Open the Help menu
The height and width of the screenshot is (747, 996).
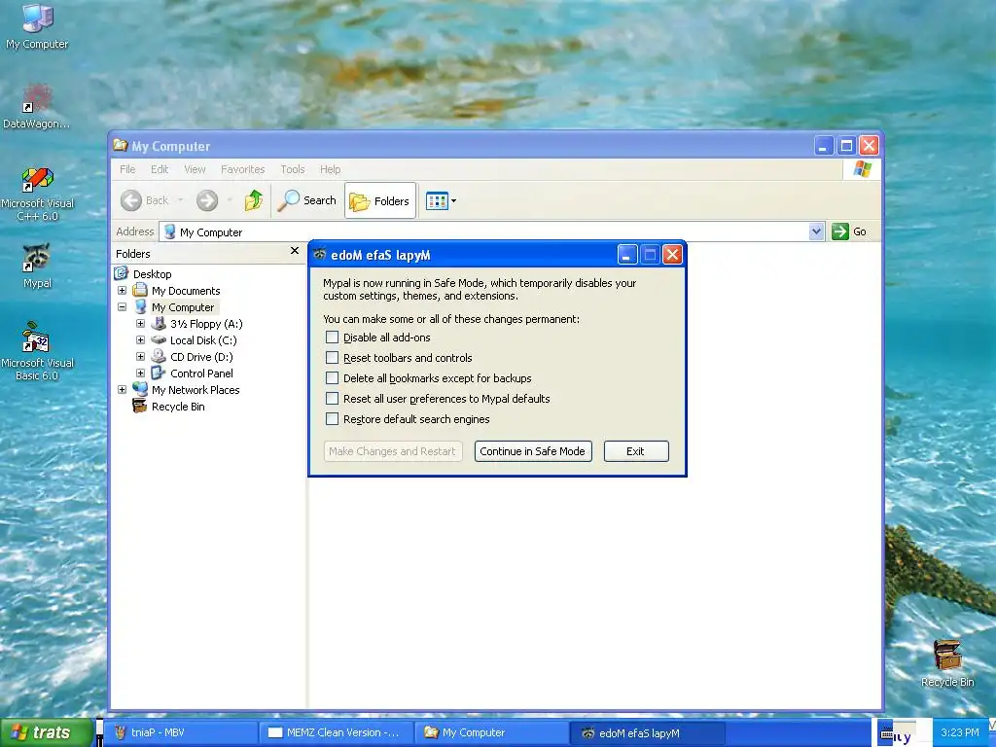click(x=330, y=169)
